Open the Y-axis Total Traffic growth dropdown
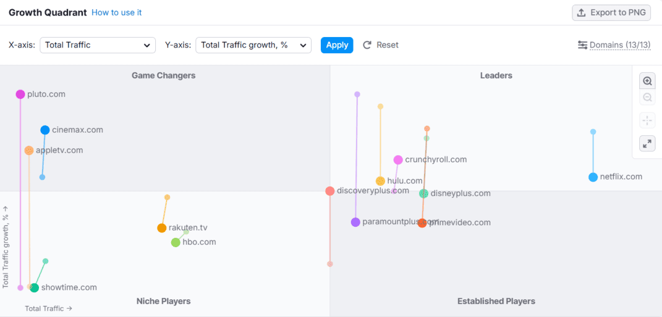This screenshot has width=662, height=317. [x=253, y=45]
